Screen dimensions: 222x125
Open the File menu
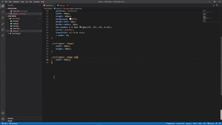6,2
